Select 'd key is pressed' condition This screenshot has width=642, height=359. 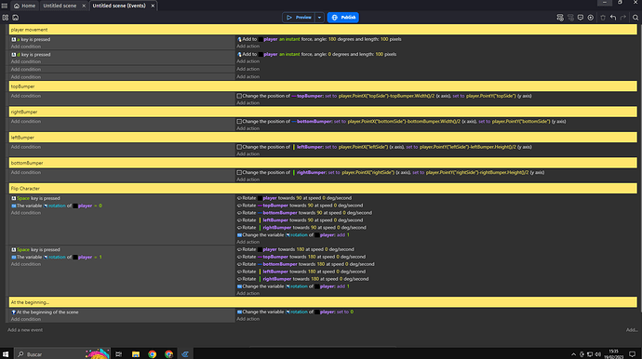coord(31,55)
